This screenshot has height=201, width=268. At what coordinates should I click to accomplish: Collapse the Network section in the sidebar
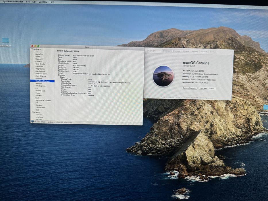click(32, 112)
